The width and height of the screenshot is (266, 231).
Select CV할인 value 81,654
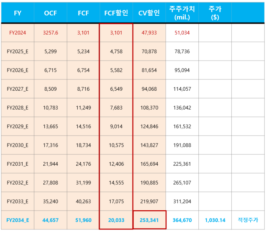pyautogui.click(x=149, y=70)
